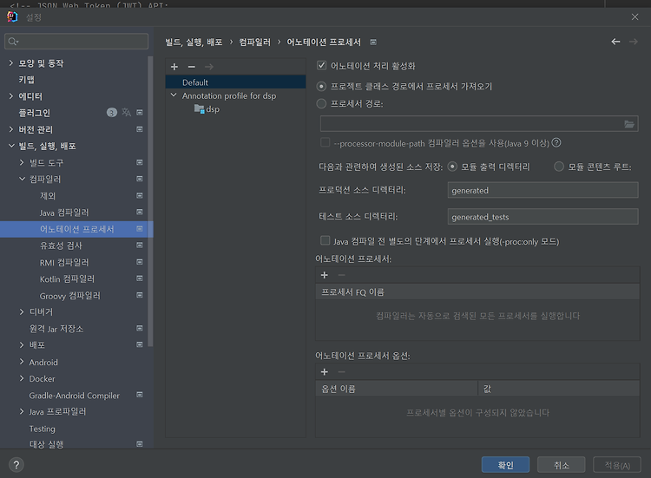Image resolution: width=651 pixels, height=478 pixels.
Task: Click the add profile plus icon
Action: click(x=174, y=67)
